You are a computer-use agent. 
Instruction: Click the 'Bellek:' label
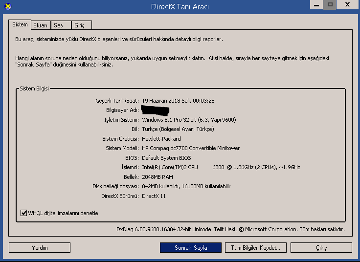tap(131, 177)
